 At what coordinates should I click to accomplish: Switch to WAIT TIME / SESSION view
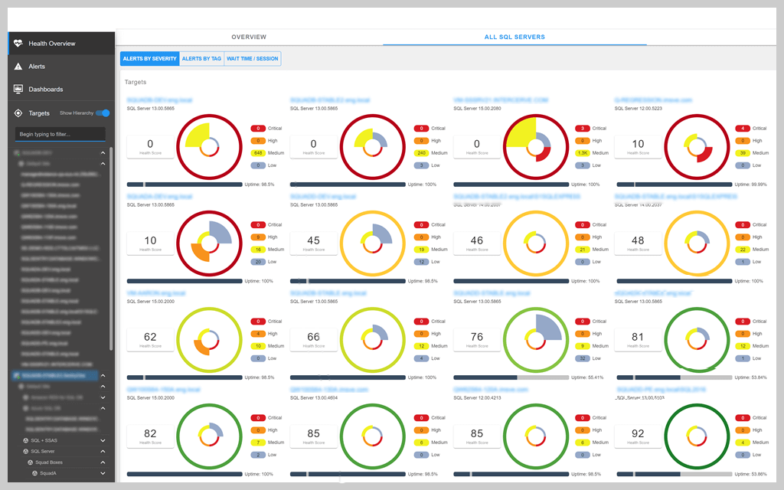pyautogui.click(x=253, y=58)
